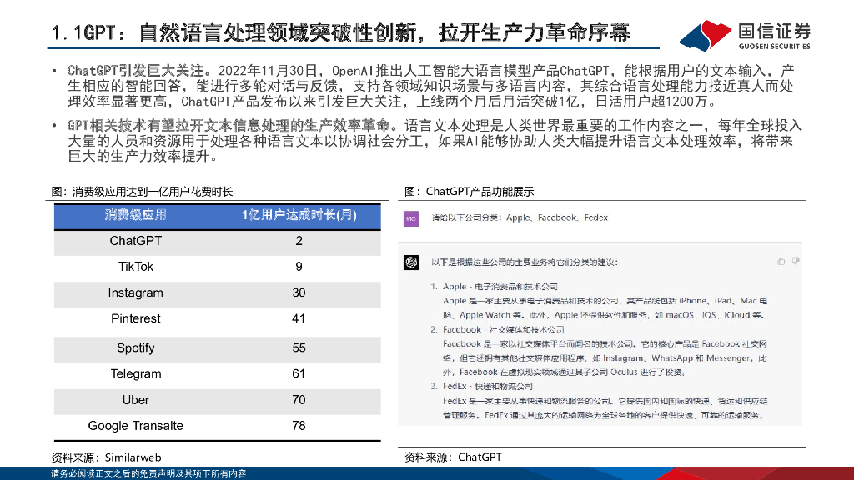Click the value 55 for Spotify

[299, 348]
